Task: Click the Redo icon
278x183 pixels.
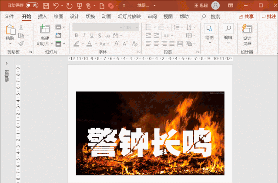Action: 69,6
